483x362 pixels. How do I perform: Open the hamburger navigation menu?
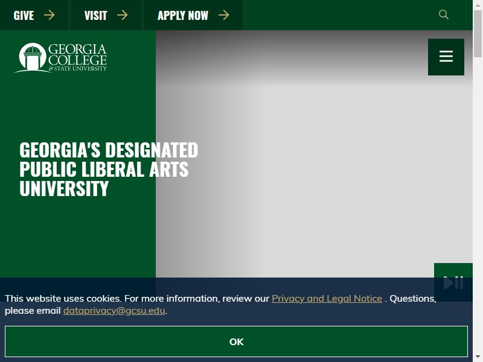click(x=446, y=57)
